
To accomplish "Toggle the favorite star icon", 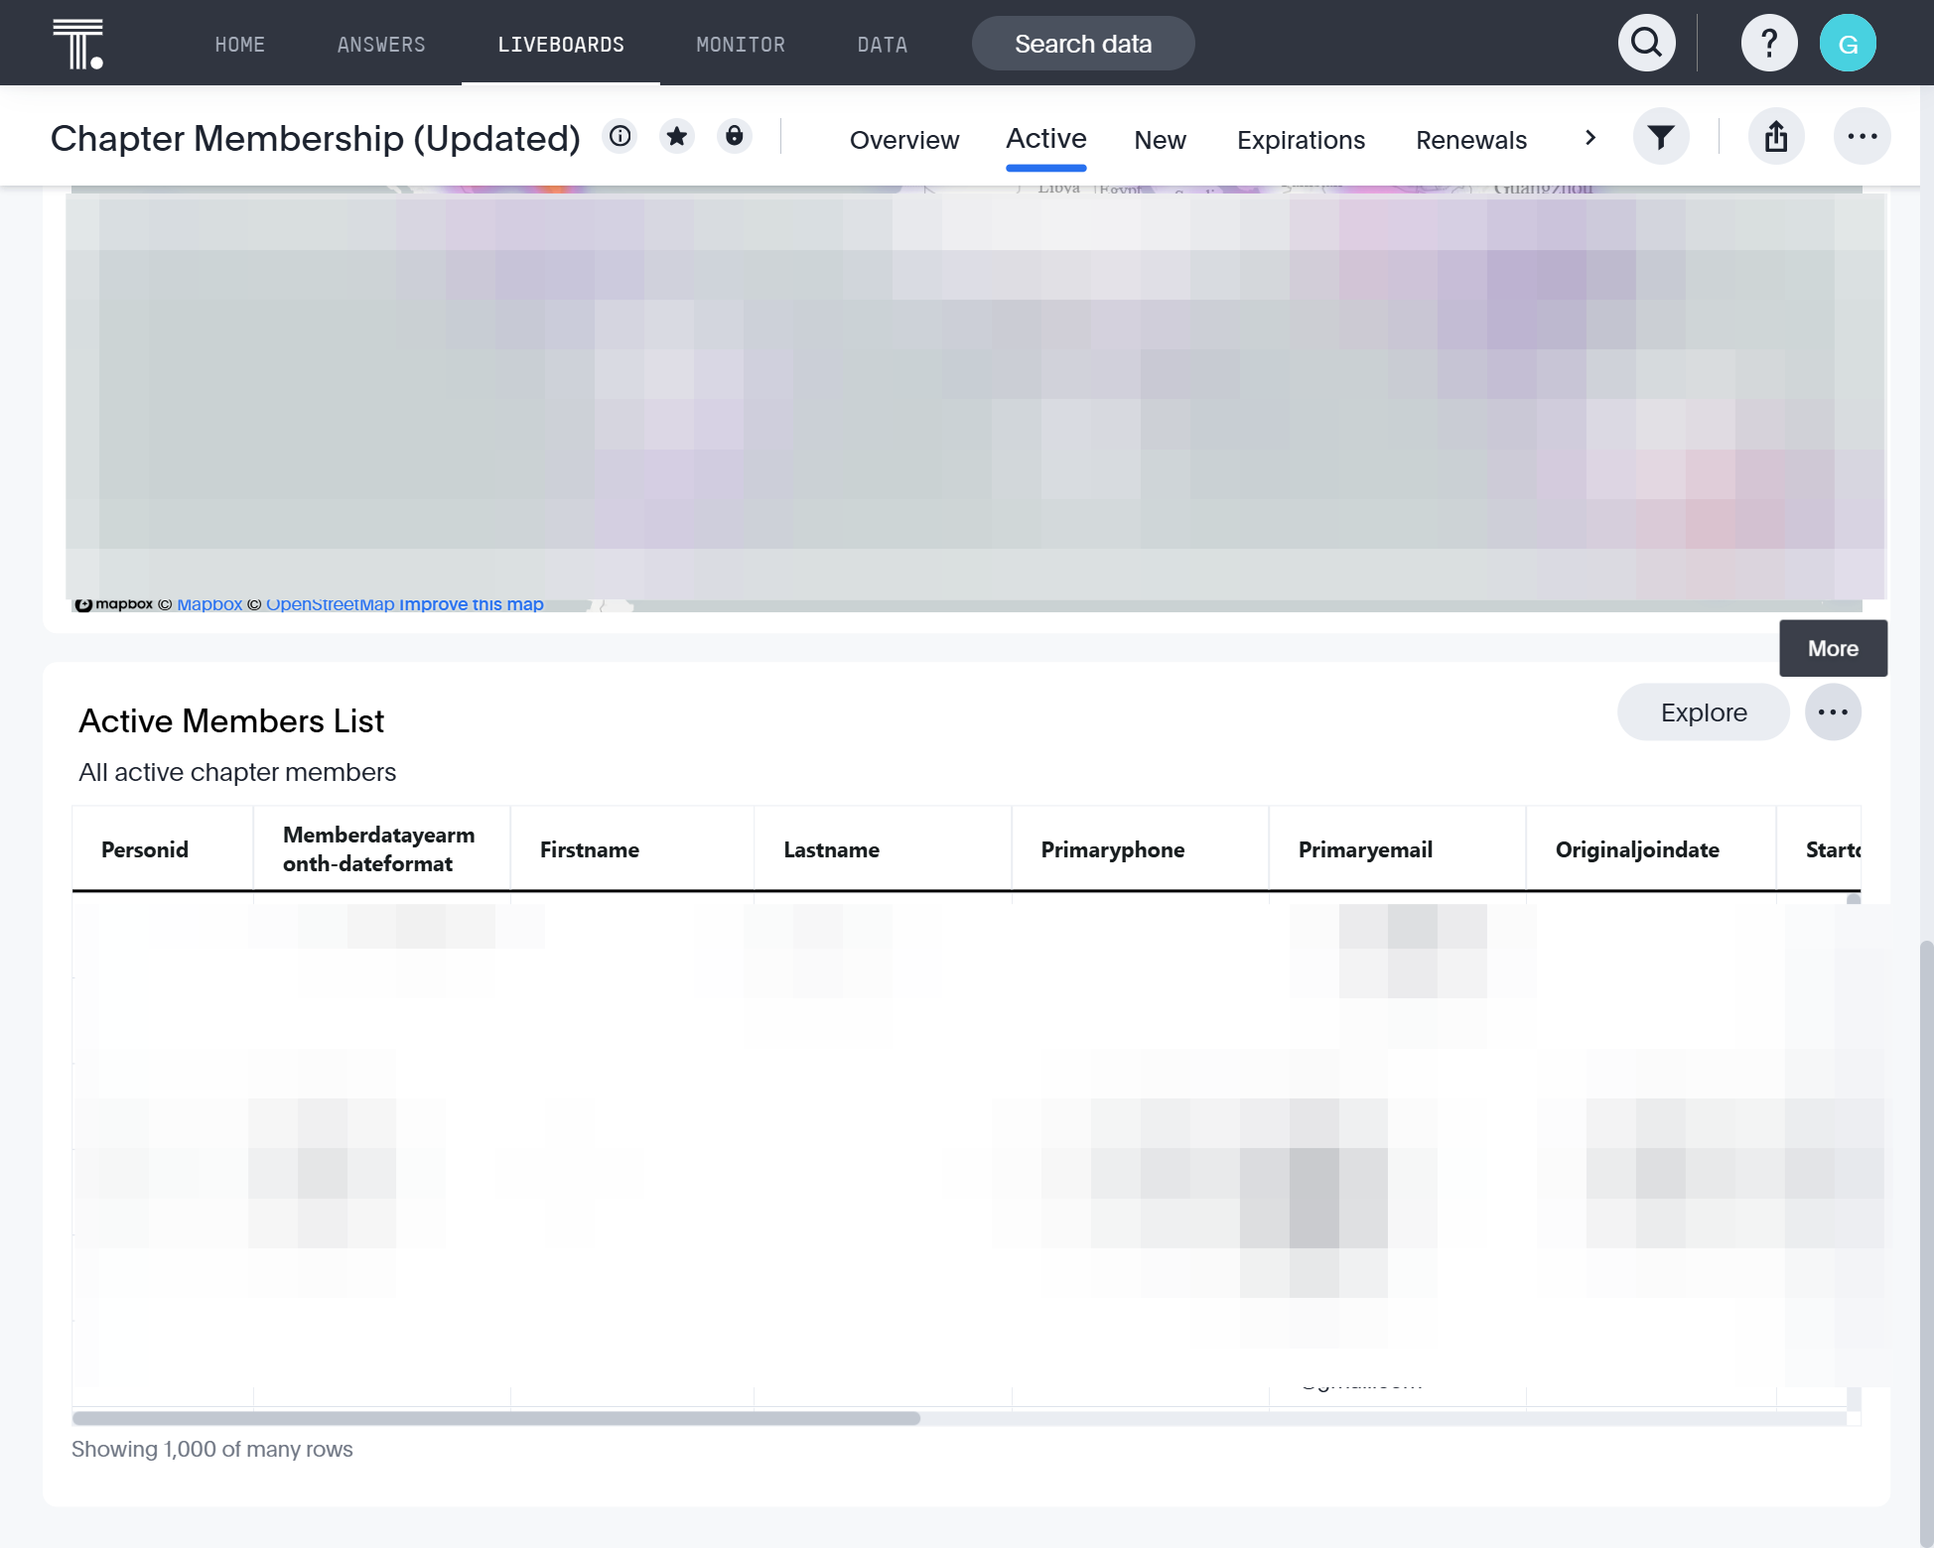I will (x=677, y=136).
